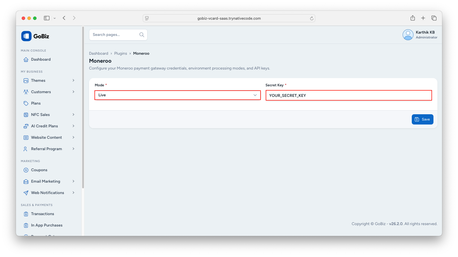
Task: Click the GoBiz logo icon
Action: [x=26, y=36]
